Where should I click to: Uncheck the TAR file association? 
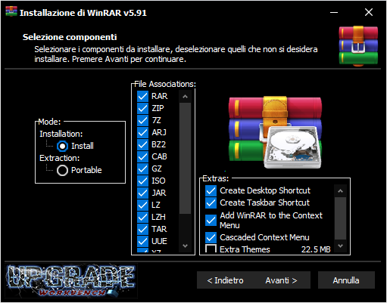pos(142,229)
